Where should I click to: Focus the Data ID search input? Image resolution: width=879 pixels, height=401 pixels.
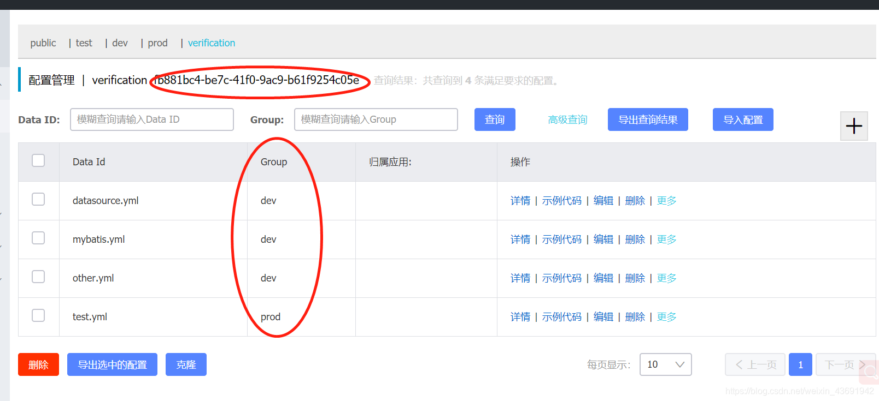[x=152, y=119]
